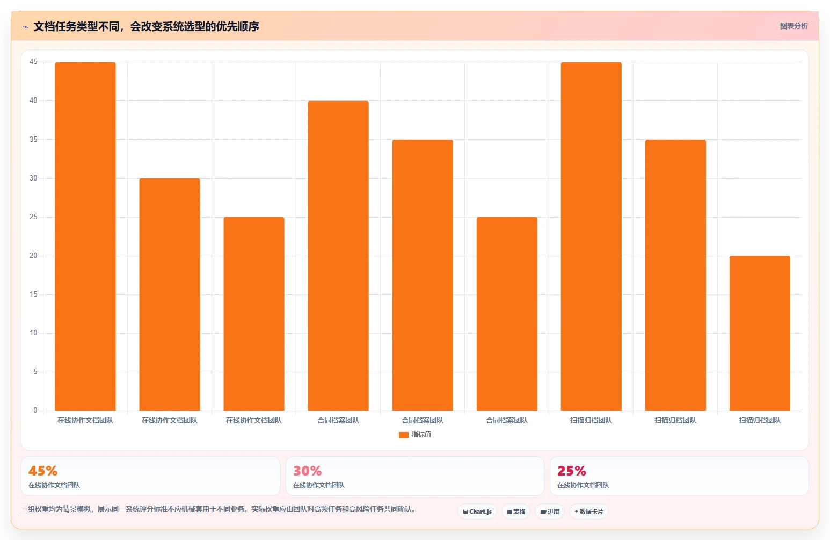Viewport: 830px width, 540px height.
Task: Click the y-axis tick label 20
Action: [x=33, y=256]
